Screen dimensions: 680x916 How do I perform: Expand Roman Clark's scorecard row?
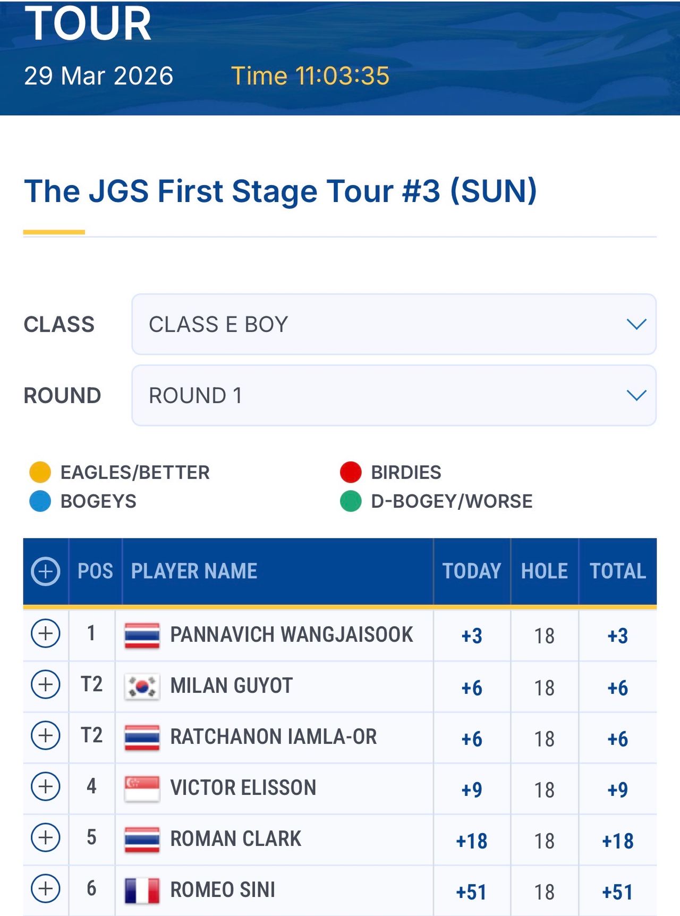[46, 837]
